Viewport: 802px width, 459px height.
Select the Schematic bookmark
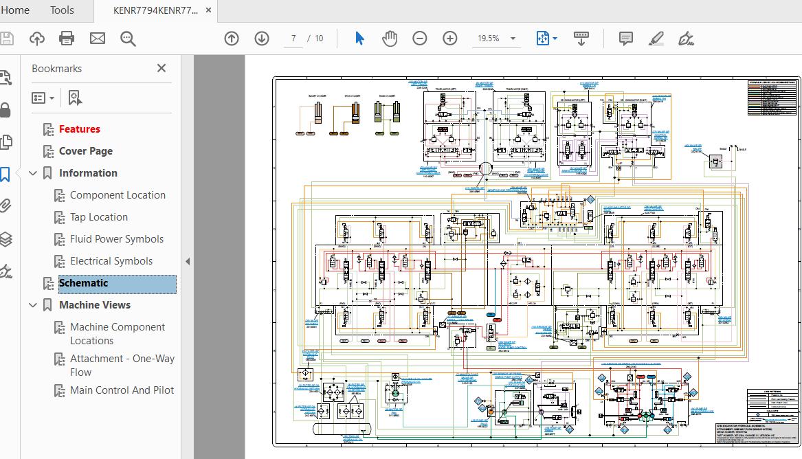click(117, 283)
